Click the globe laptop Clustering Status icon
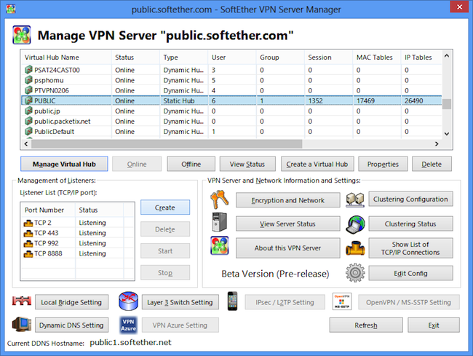The width and height of the screenshot is (473, 356). (355, 224)
